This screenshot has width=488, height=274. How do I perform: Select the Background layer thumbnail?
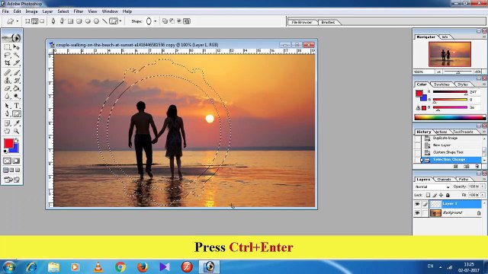(435, 213)
